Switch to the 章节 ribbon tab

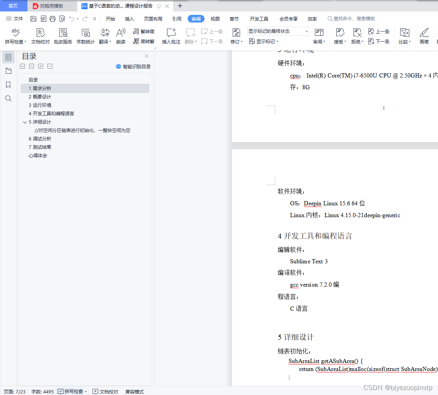click(234, 19)
